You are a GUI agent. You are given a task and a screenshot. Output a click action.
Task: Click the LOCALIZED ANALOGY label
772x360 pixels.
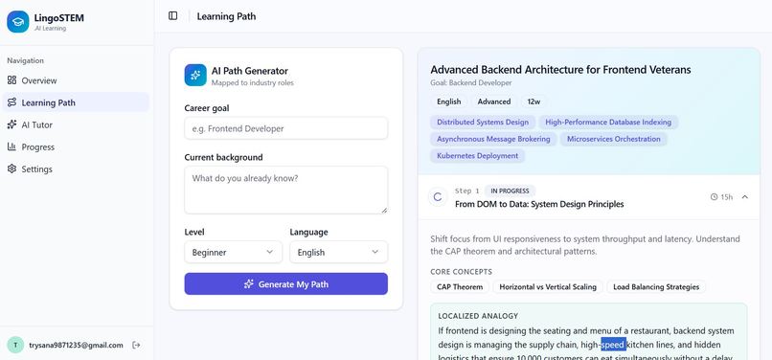point(478,316)
